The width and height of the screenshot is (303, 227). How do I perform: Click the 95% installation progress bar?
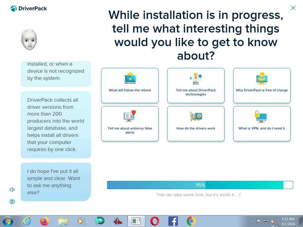pos(200,185)
